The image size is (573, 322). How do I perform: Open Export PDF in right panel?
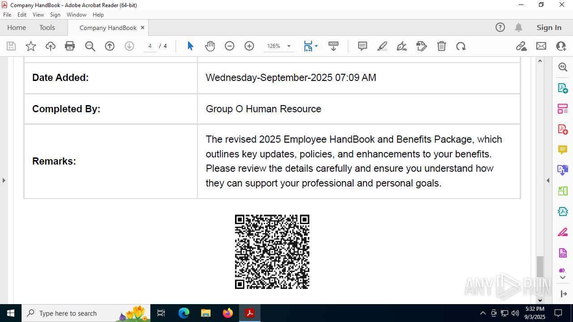pyautogui.click(x=563, y=88)
